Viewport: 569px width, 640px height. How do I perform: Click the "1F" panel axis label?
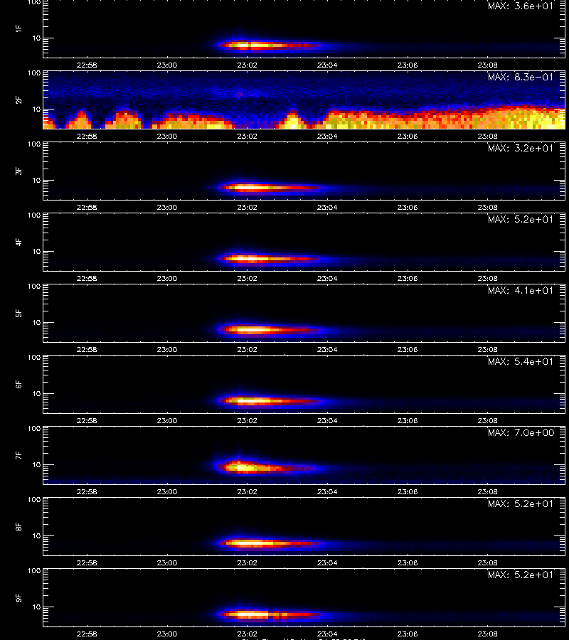click(x=18, y=28)
